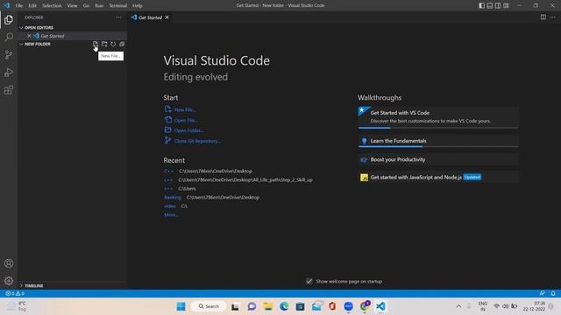Open the Accounts menu icon
This screenshot has height=315, width=561.
[9, 263]
